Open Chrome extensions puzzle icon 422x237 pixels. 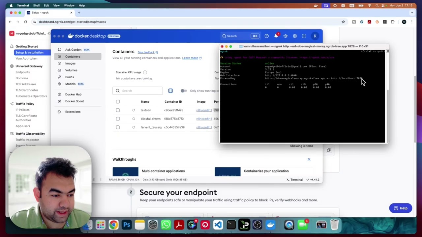pyautogui.click(x=393, y=22)
